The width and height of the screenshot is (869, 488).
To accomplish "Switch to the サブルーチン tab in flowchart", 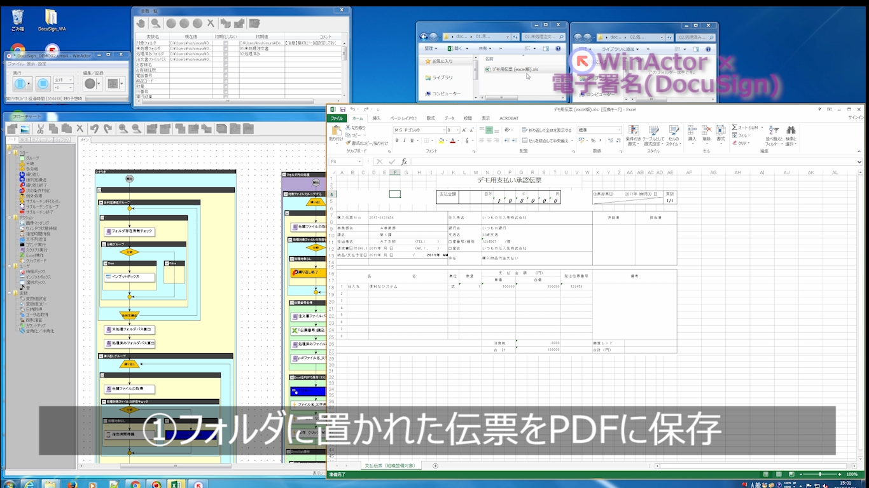I will pos(42,140).
